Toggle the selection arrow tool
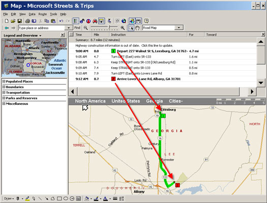267x203 pixels. [x=131, y=28]
